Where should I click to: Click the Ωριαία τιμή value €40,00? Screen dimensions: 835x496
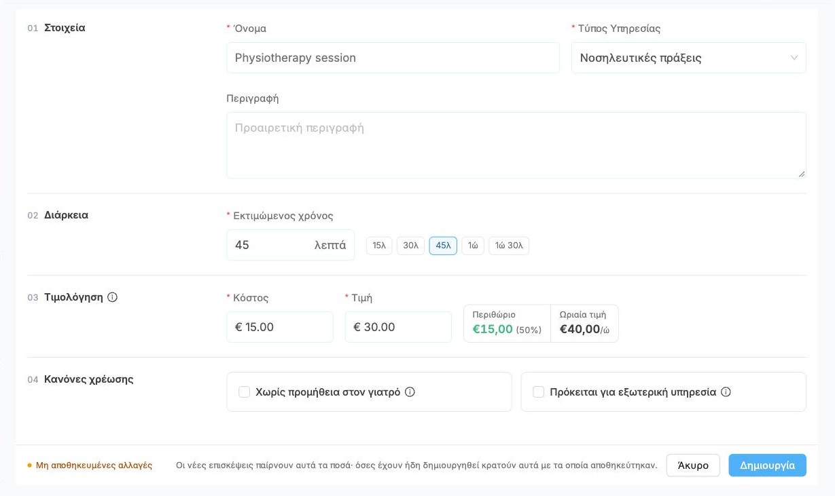[x=580, y=329]
